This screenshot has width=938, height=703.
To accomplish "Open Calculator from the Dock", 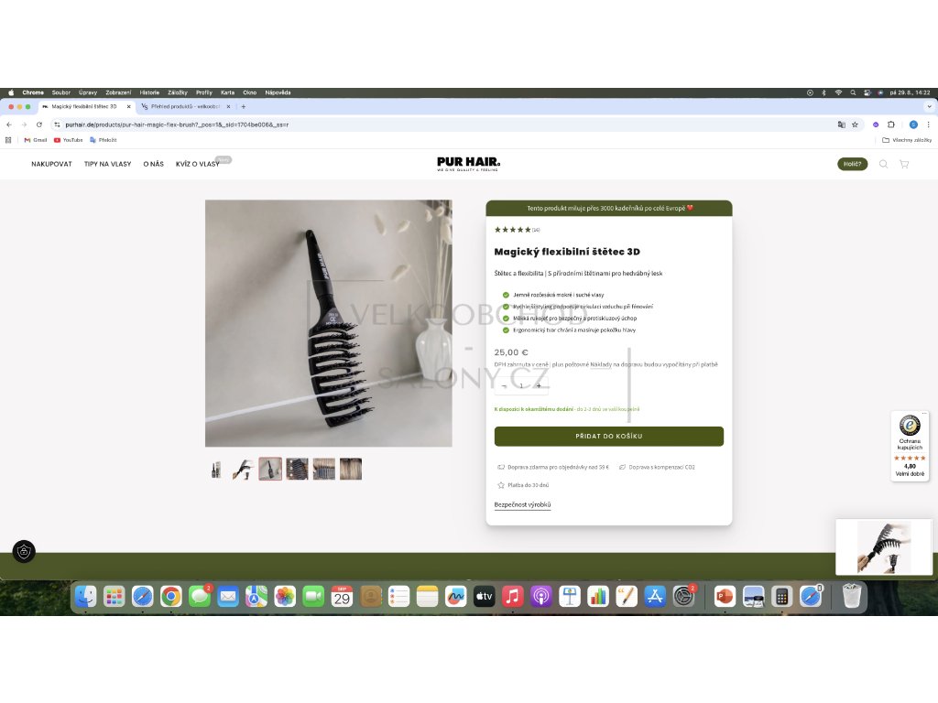I will point(781,596).
